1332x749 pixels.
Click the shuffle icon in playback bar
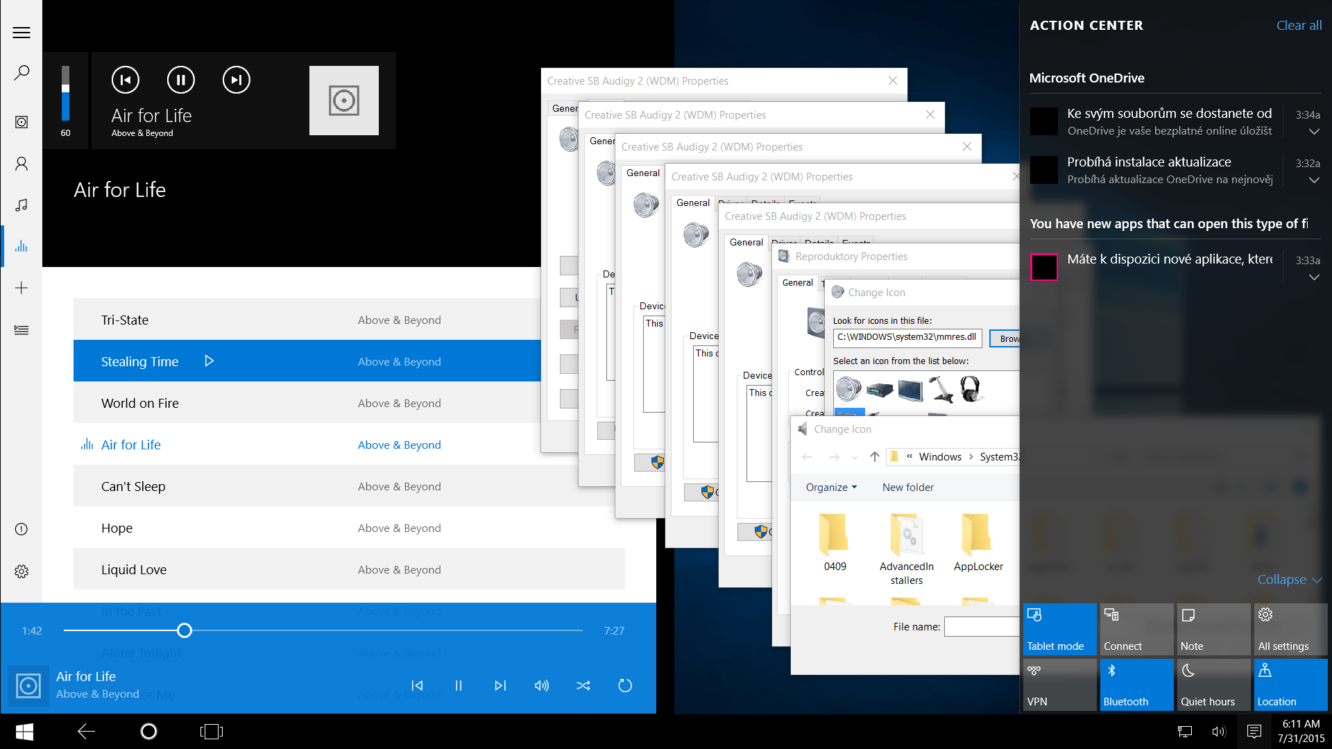pyautogui.click(x=583, y=685)
